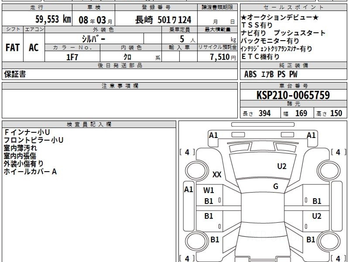This screenshot has height=262, width=349.
Task: Click the U2 mark on the hood
Action: (x=282, y=166)
